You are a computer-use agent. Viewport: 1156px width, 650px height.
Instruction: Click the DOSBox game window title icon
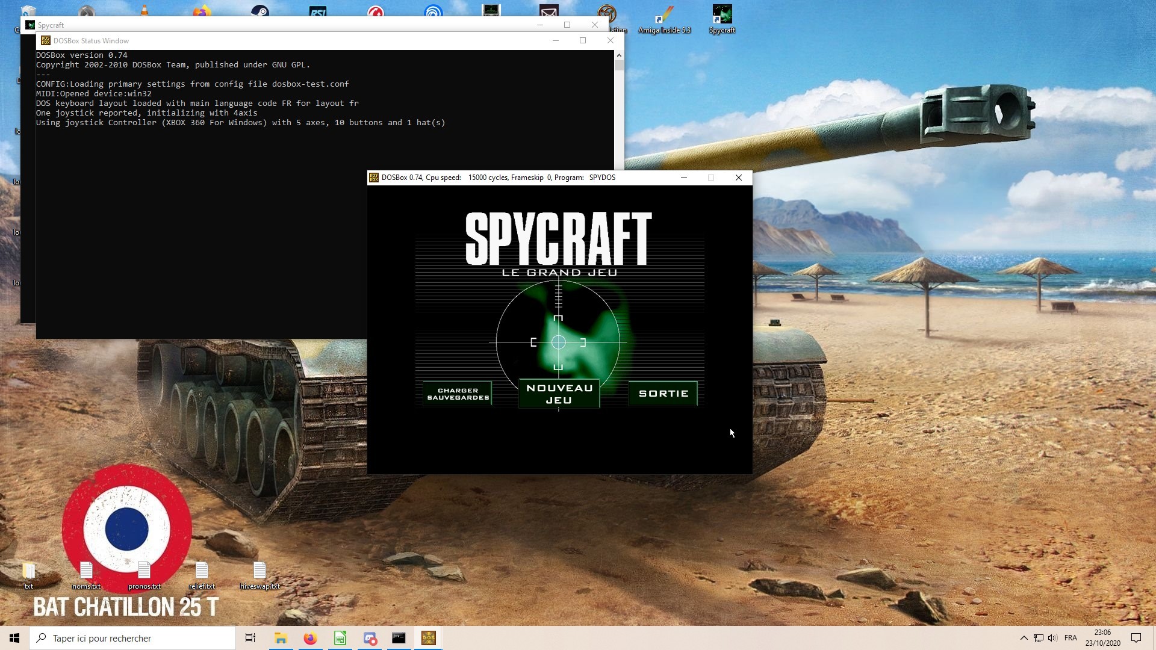click(x=374, y=178)
